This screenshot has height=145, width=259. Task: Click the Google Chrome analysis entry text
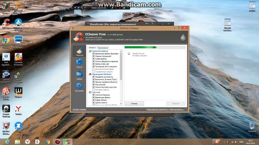coord(138,54)
